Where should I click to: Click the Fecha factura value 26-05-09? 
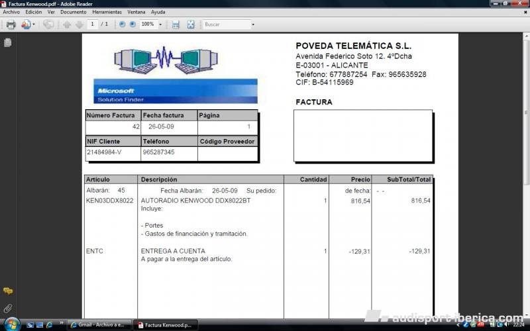161,126
